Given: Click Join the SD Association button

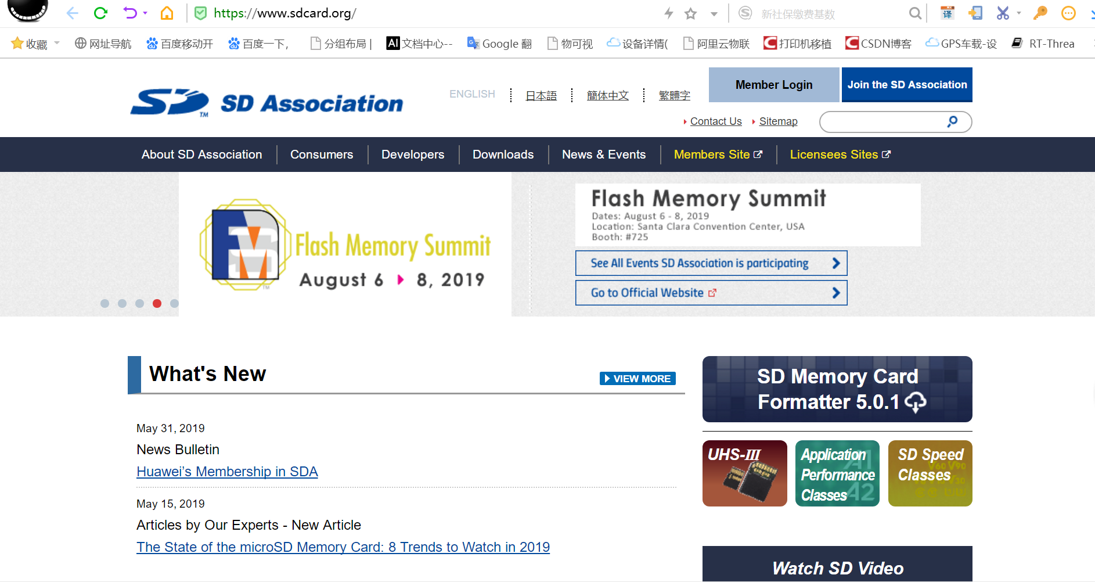Looking at the screenshot, I should click(x=907, y=85).
